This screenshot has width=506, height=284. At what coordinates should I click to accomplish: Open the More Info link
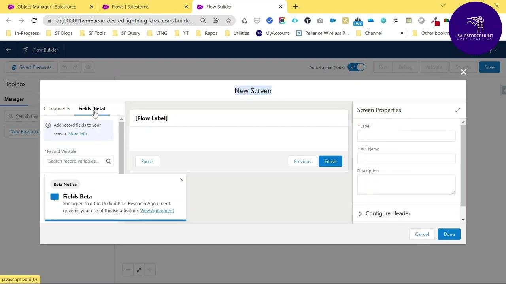click(77, 134)
